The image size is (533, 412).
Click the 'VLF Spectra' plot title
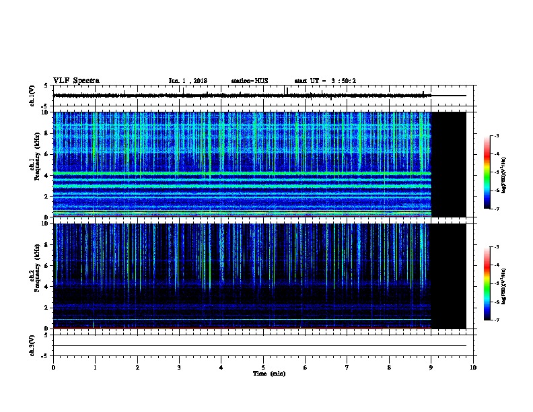(x=76, y=81)
